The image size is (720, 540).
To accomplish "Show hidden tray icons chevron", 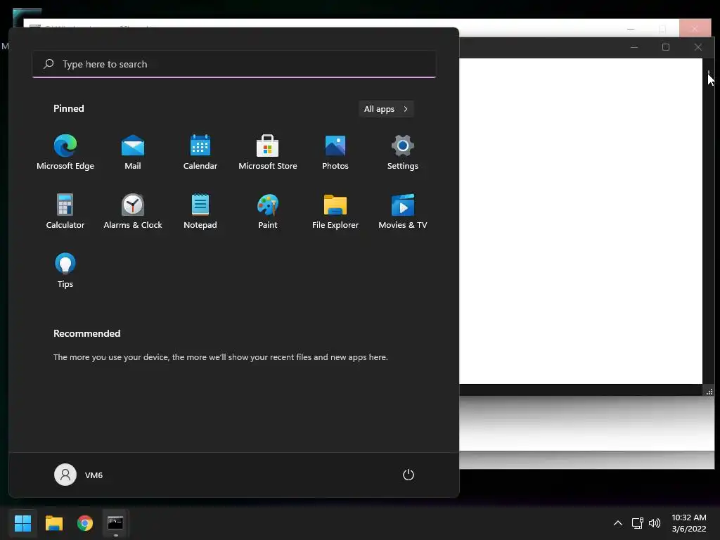I will [618, 523].
